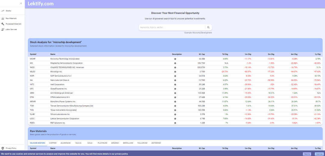Image resolution: width=325 pixels, height=156 pixels.
Task: Click the INTC symbol cell
Action: tap(32, 84)
